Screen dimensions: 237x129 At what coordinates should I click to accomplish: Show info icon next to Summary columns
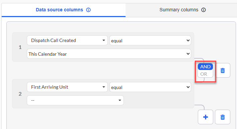tap(204, 10)
